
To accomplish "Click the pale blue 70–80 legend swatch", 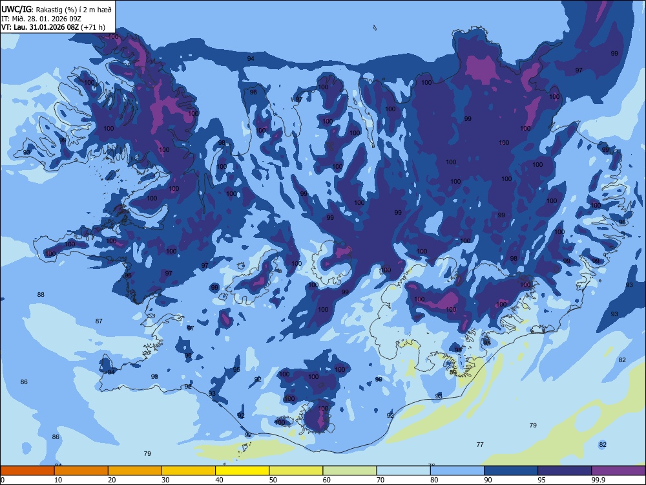I will pyautogui.click(x=403, y=471).
